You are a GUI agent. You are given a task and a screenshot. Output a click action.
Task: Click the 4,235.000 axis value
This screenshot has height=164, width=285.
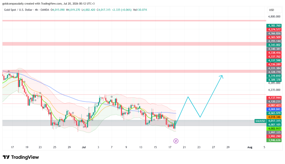click(x=274, y=90)
